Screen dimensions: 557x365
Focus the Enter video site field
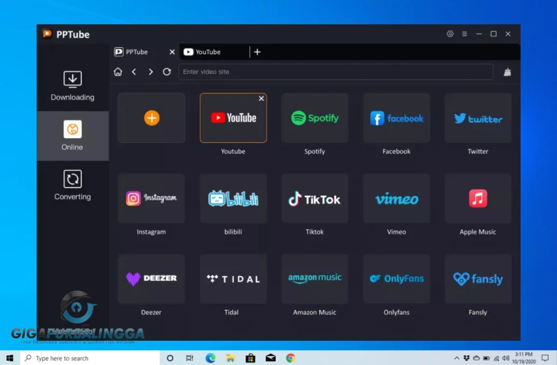[336, 72]
